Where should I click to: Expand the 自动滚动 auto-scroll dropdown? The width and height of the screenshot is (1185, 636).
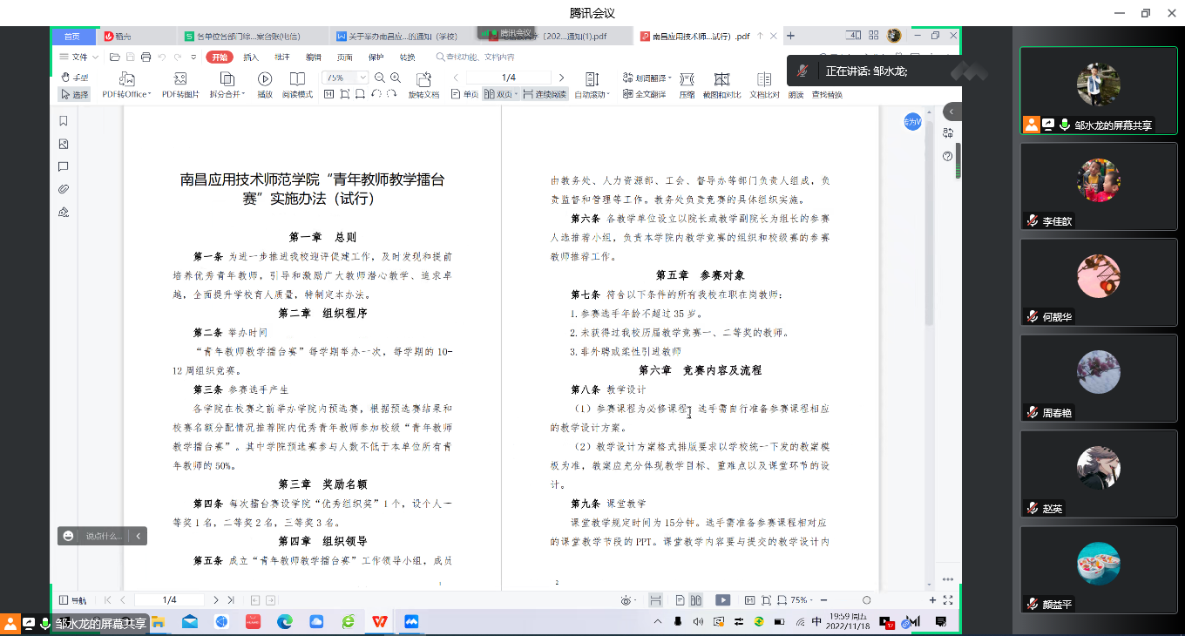[x=592, y=94]
